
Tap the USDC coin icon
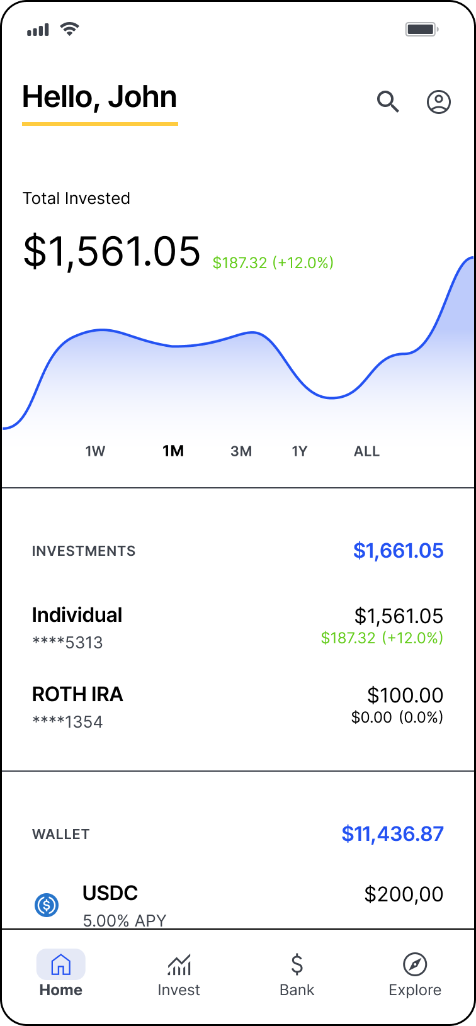47,905
